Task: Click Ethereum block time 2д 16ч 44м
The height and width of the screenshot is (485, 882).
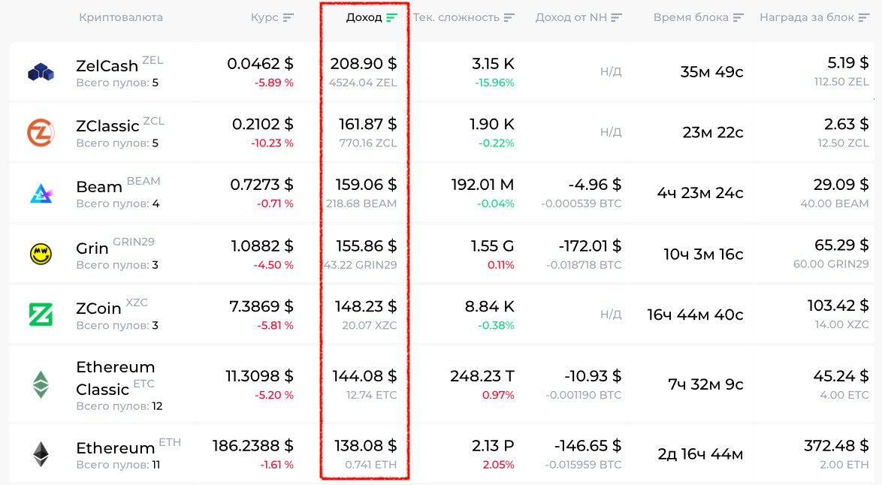Action: (x=700, y=454)
